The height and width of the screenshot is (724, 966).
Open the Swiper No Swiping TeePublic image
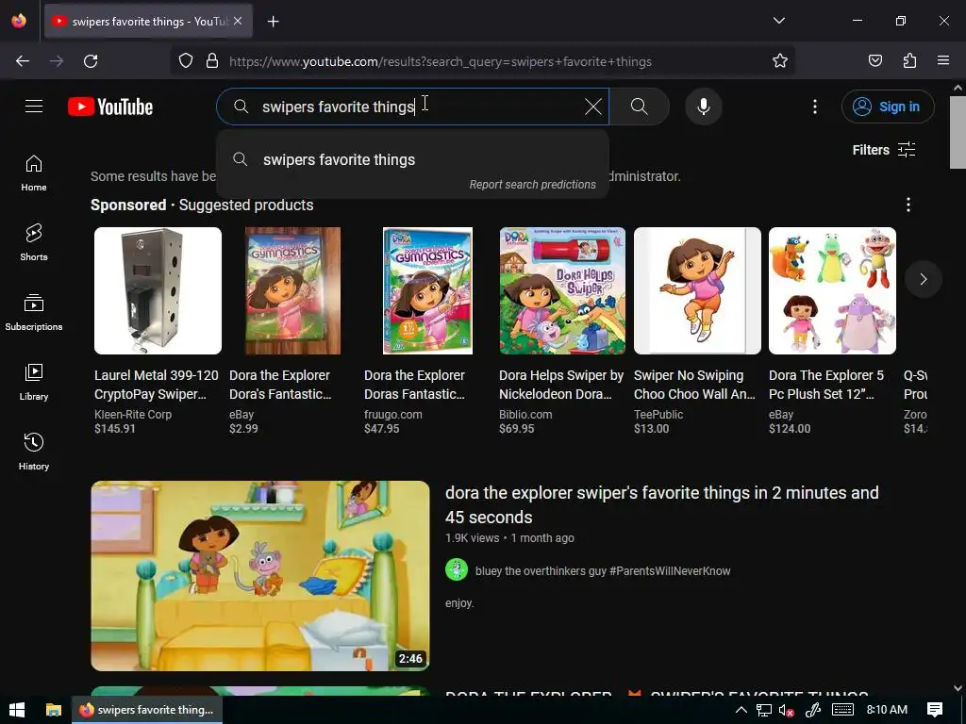click(x=697, y=290)
